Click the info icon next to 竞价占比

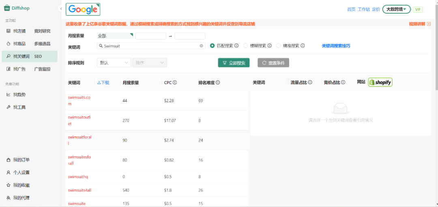pyautogui.click(x=344, y=82)
